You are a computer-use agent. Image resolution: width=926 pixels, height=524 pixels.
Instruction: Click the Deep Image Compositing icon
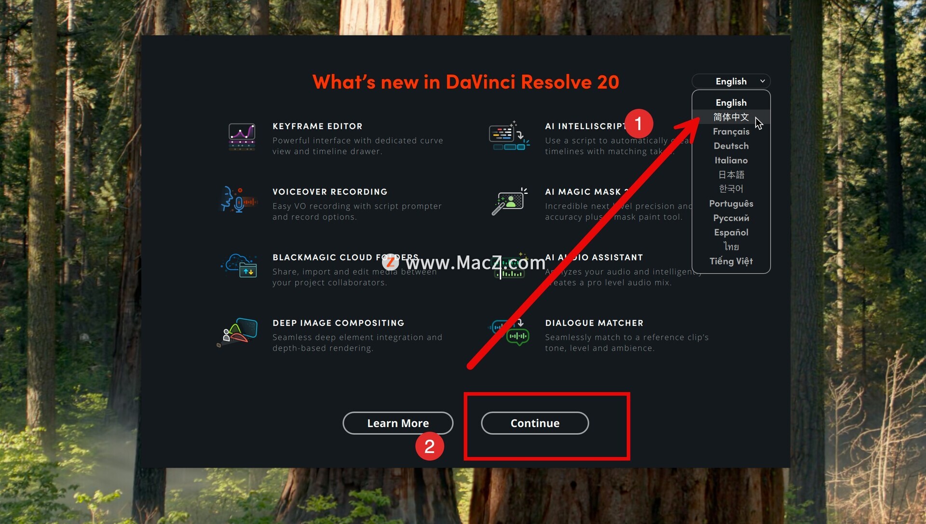pyautogui.click(x=237, y=332)
